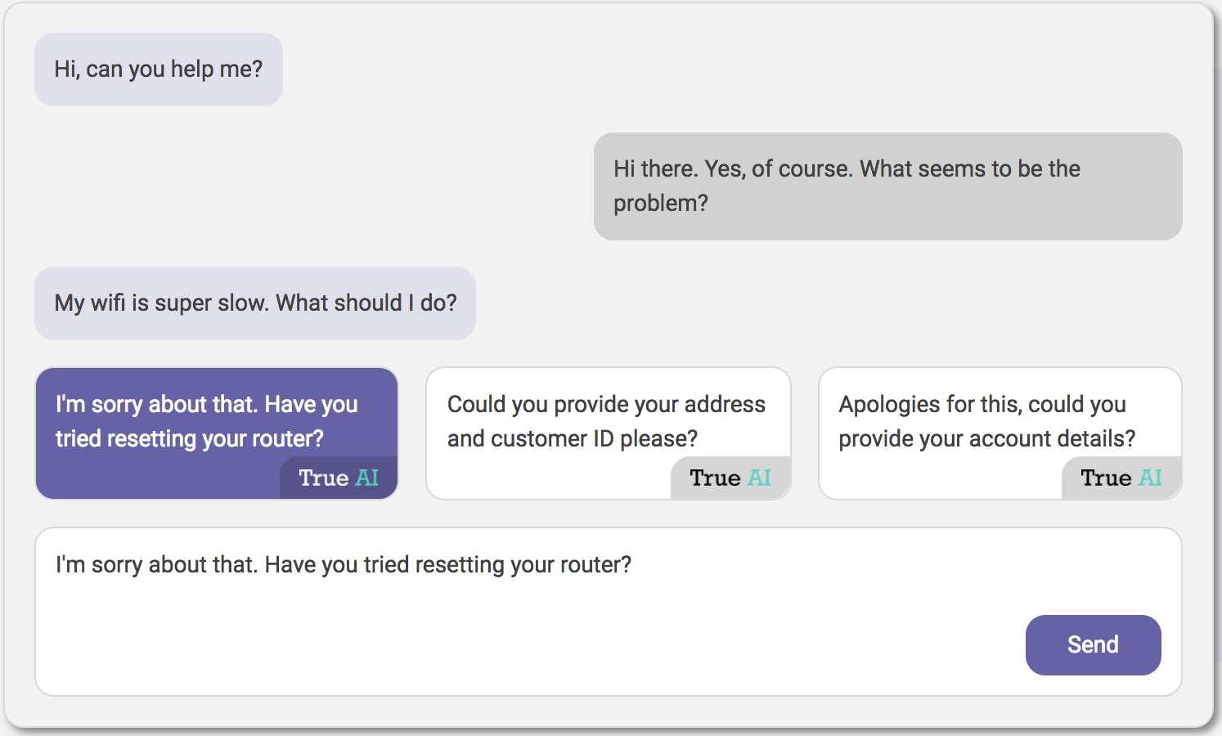Choose the 'address and customer ID' suggested reply

coord(606,421)
